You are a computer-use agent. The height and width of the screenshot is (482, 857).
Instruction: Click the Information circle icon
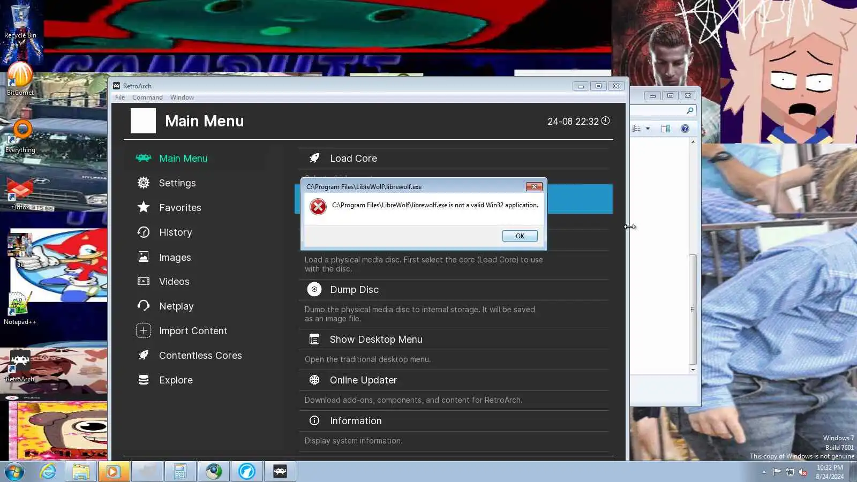[x=314, y=420]
